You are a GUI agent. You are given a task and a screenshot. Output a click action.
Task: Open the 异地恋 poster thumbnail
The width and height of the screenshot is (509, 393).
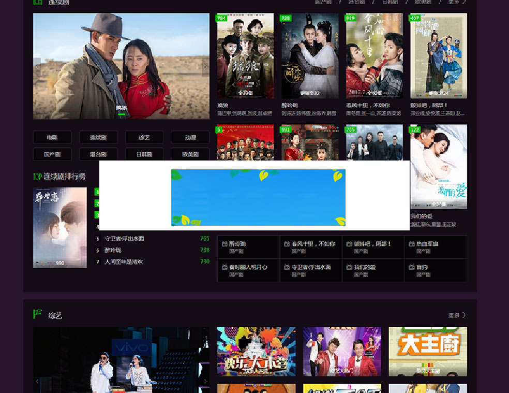pyautogui.click(x=60, y=227)
